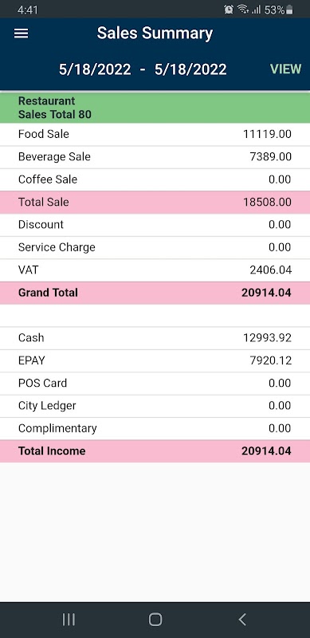Select the Restaurant Sales Total header

155,108
